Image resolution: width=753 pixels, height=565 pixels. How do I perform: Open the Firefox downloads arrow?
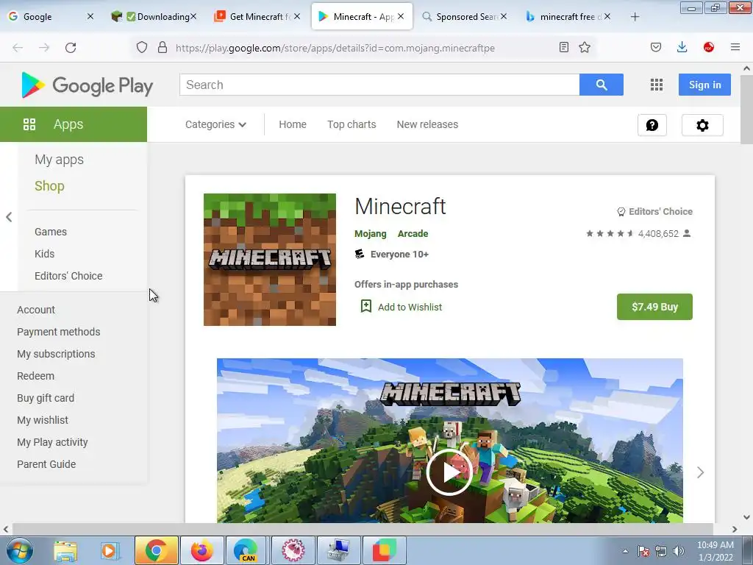pos(682,47)
